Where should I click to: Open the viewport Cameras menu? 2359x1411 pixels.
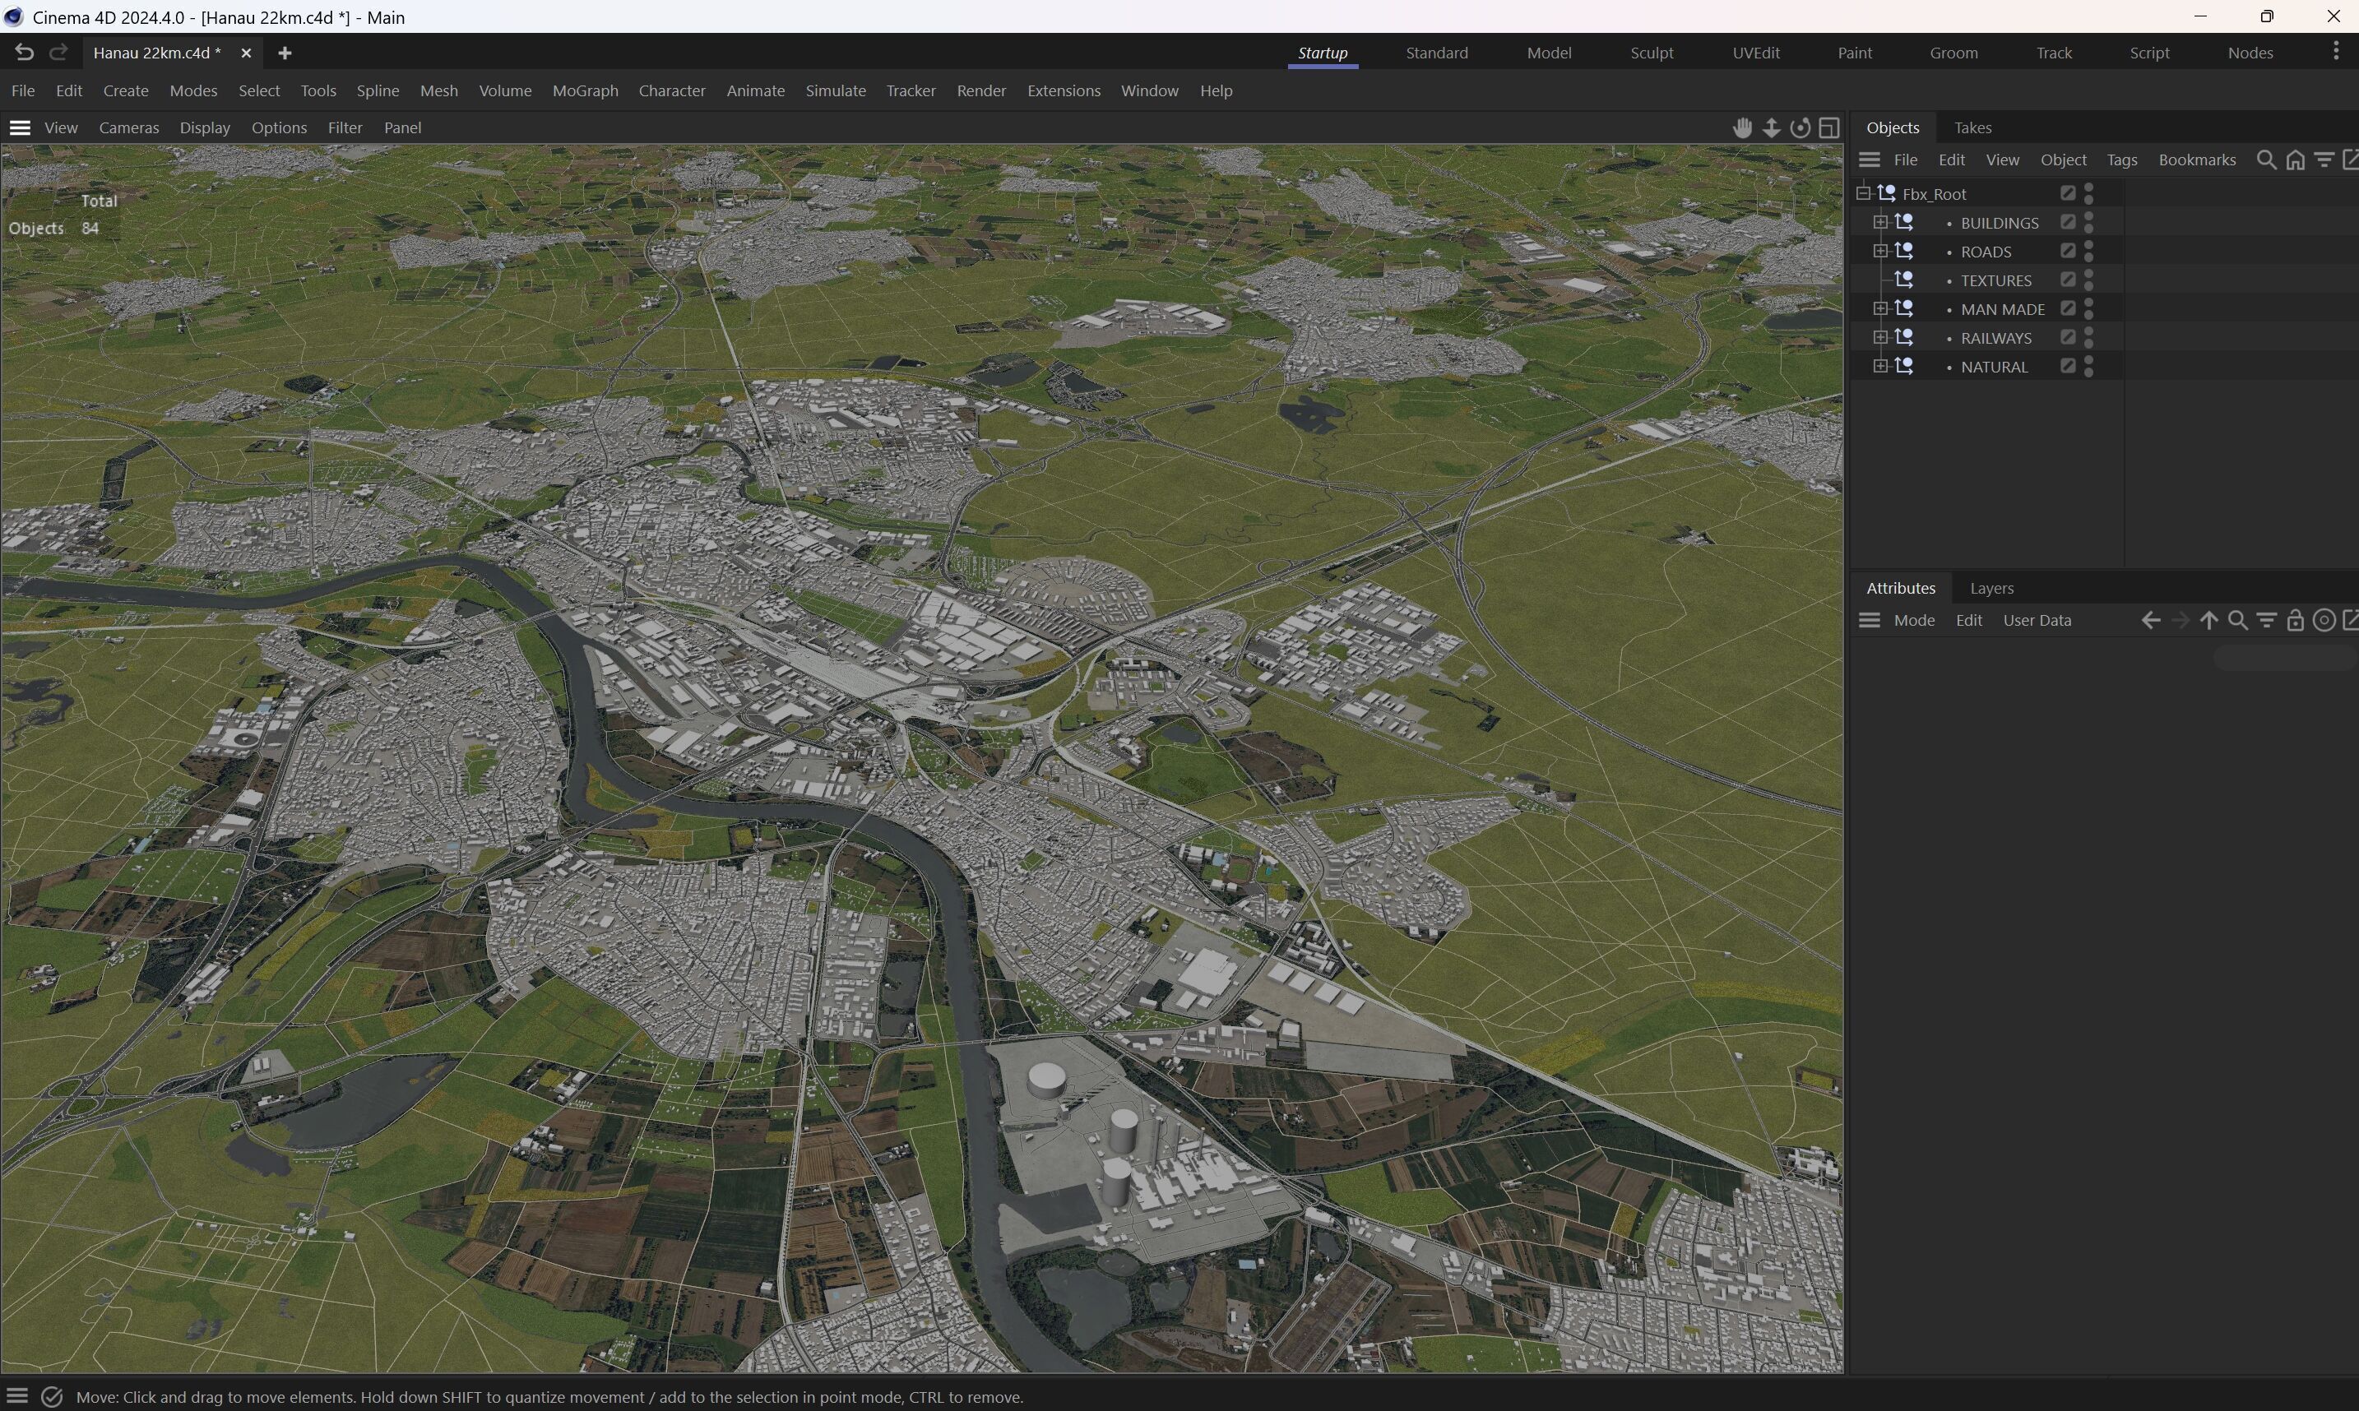point(128,127)
